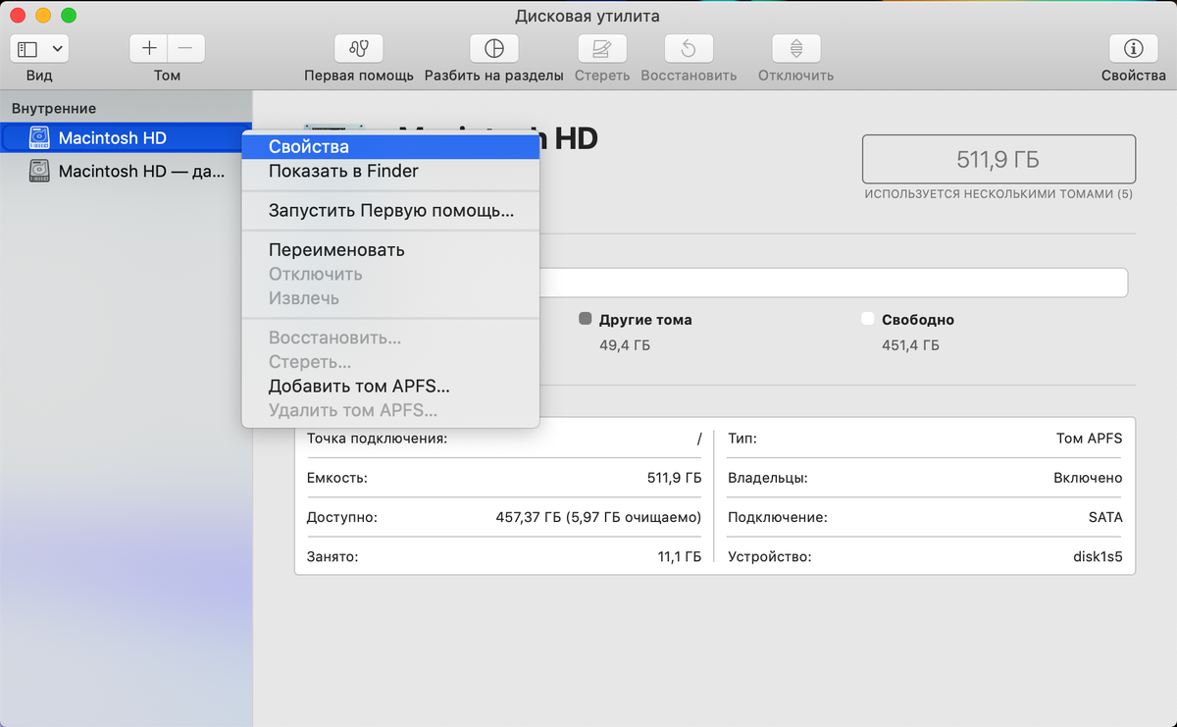Choose Переименовать in context menu
Image resolution: width=1177 pixels, height=727 pixels.
[x=390, y=249]
